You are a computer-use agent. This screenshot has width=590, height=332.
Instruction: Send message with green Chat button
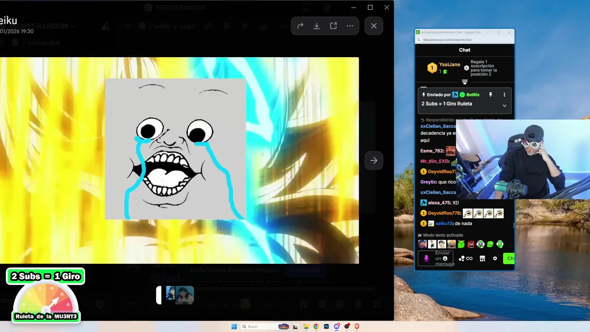click(x=509, y=259)
